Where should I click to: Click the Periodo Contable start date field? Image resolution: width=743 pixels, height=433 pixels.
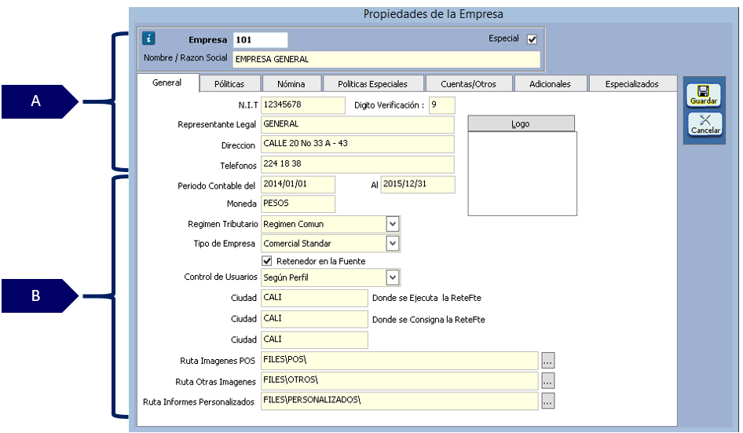(x=298, y=184)
